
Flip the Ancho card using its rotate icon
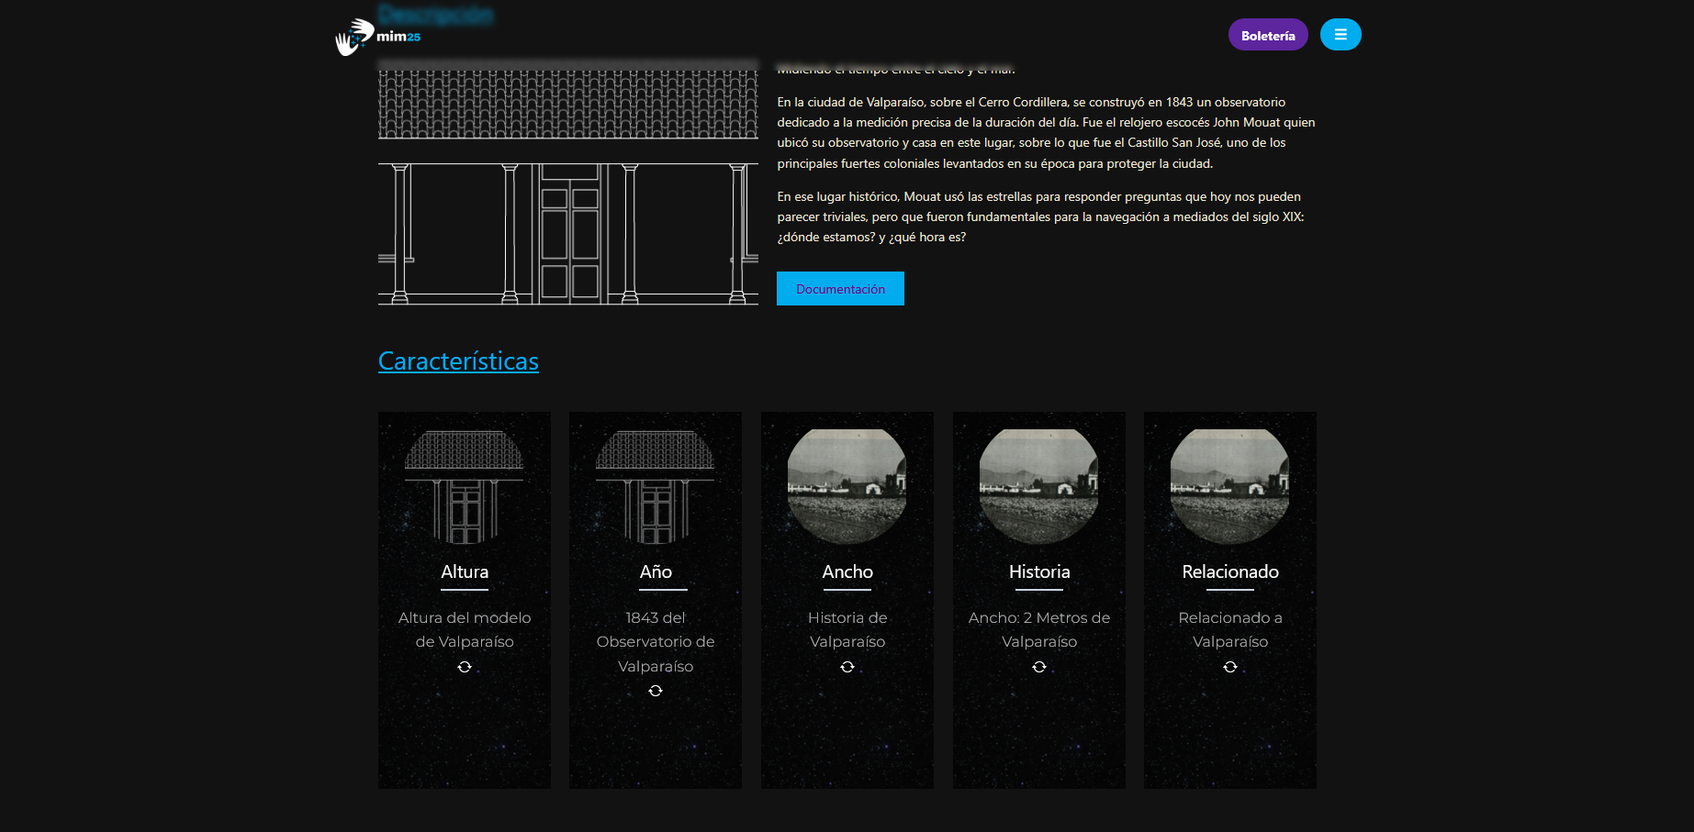[847, 667]
